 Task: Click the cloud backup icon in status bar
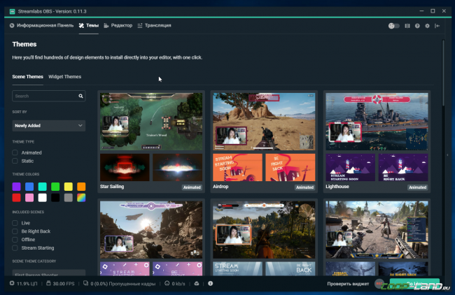pos(197,283)
